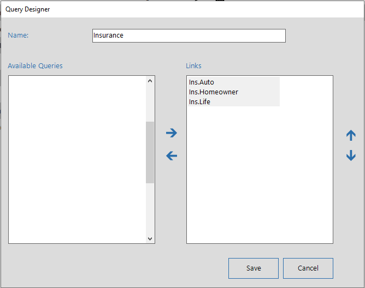Click the Available Queries label

click(x=35, y=66)
